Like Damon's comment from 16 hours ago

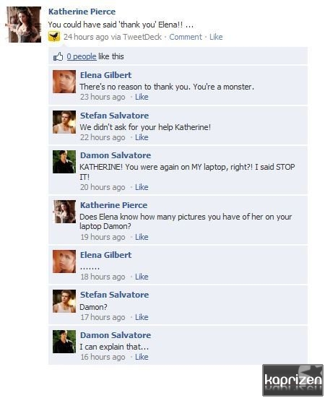click(142, 357)
